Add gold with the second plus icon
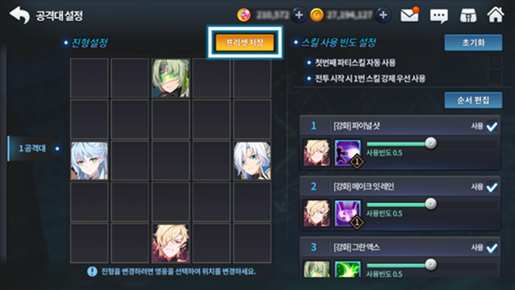Viewport: 515px width, 290px height. (x=383, y=15)
